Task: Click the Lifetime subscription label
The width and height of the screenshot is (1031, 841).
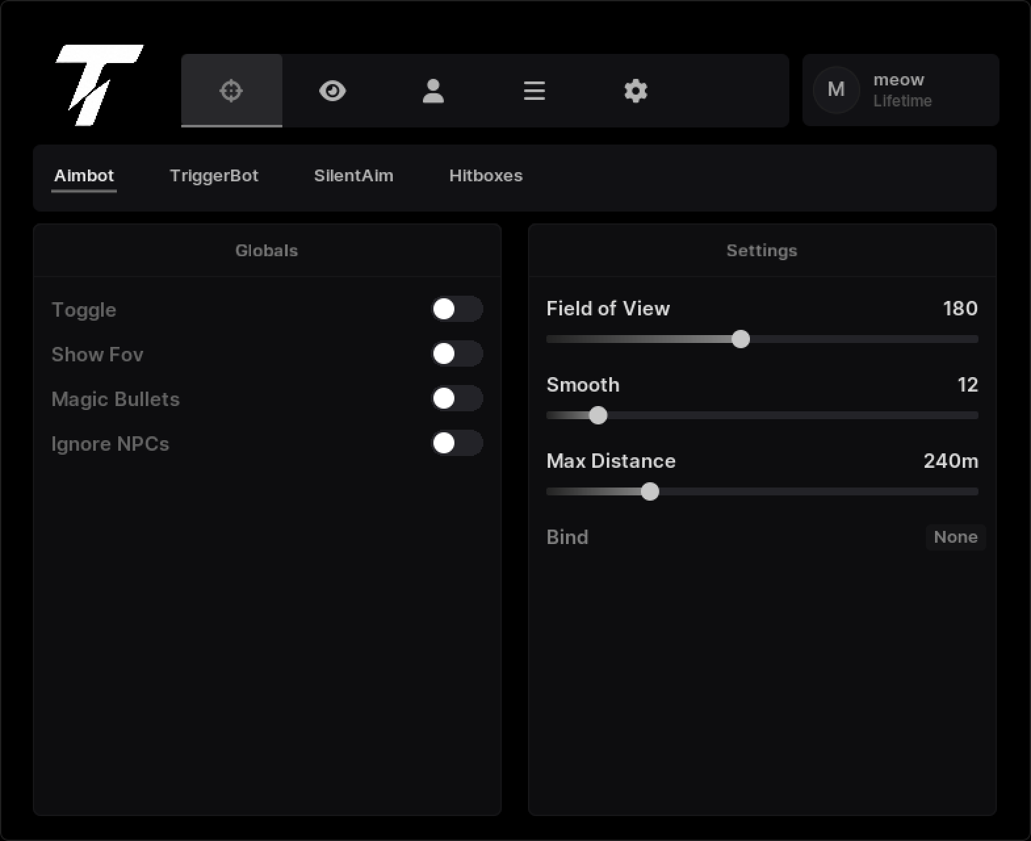Action: (x=902, y=101)
